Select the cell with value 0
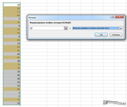Image resolution: width=127 pixels, height=107 pixels. click(x=12, y=36)
